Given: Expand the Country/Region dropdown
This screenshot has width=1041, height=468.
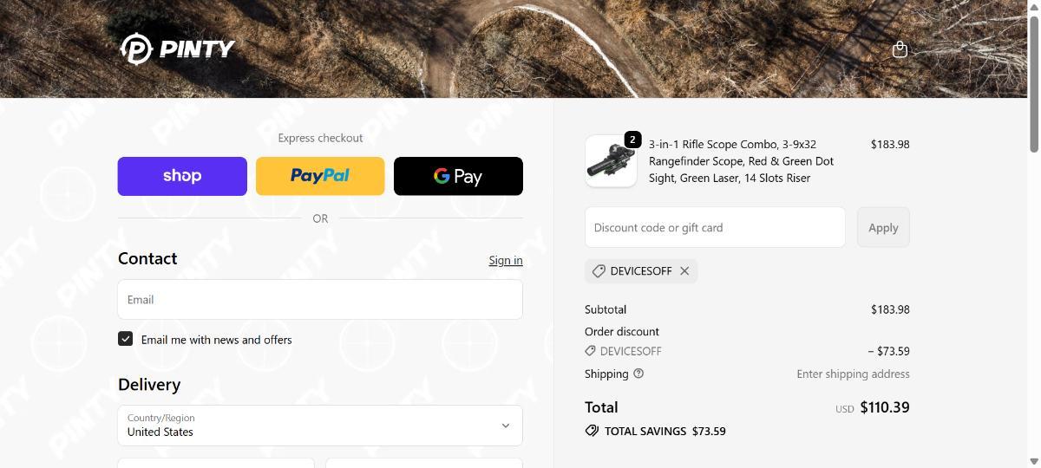Looking at the screenshot, I should pos(319,425).
